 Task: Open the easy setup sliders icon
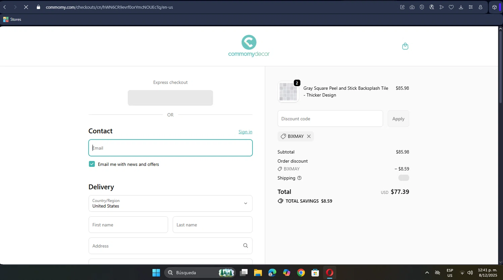click(471, 7)
